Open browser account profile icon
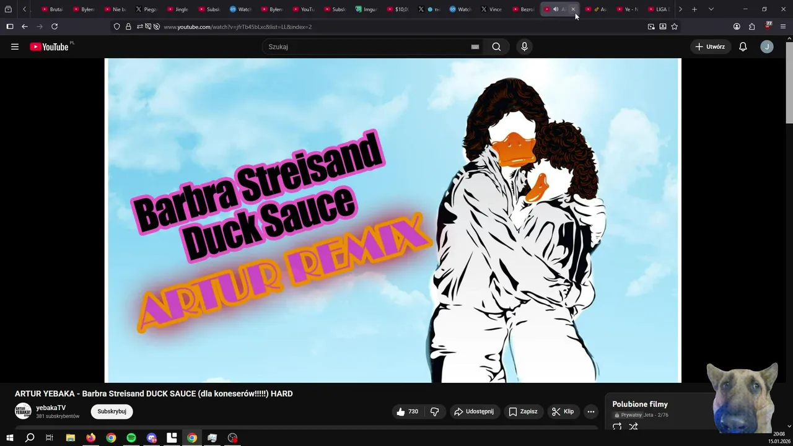 (x=737, y=27)
